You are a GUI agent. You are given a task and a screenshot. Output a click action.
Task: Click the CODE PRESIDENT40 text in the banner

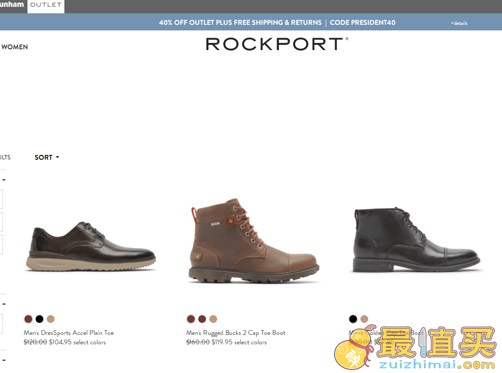coord(363,23)
